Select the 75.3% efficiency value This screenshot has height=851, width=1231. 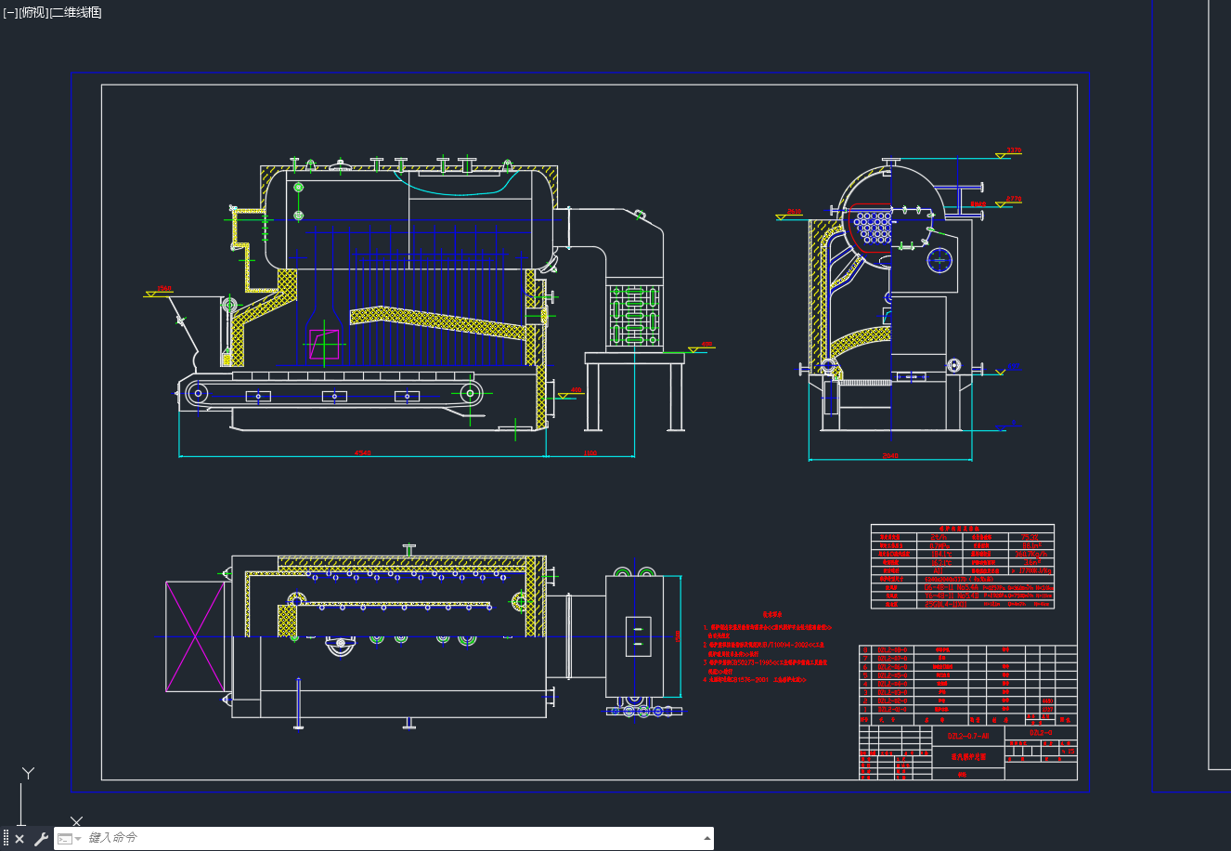1030,537
